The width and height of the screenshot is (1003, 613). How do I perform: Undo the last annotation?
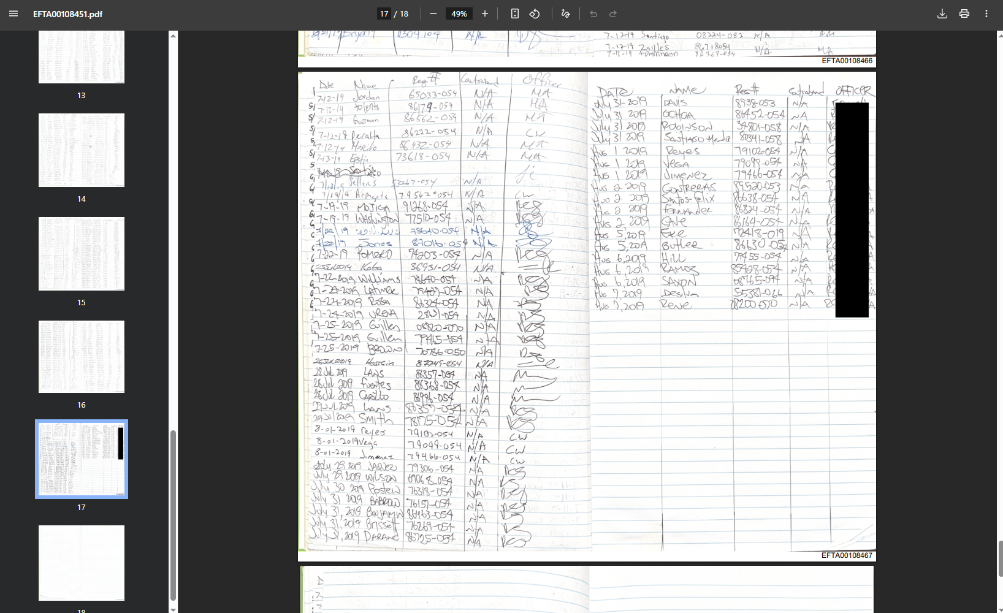point(593,13)
